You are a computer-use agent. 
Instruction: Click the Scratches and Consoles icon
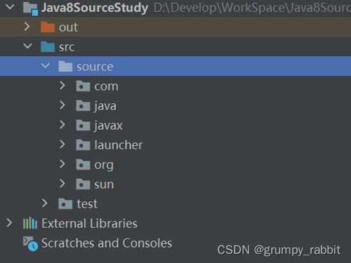(30, 244)
